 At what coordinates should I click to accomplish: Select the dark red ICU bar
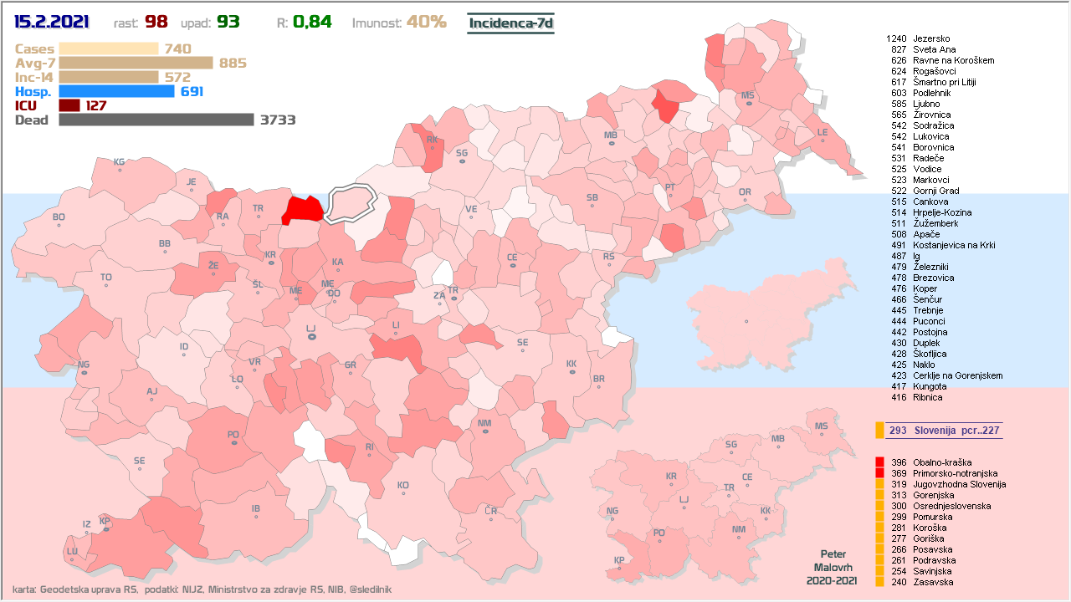[69, 106]
